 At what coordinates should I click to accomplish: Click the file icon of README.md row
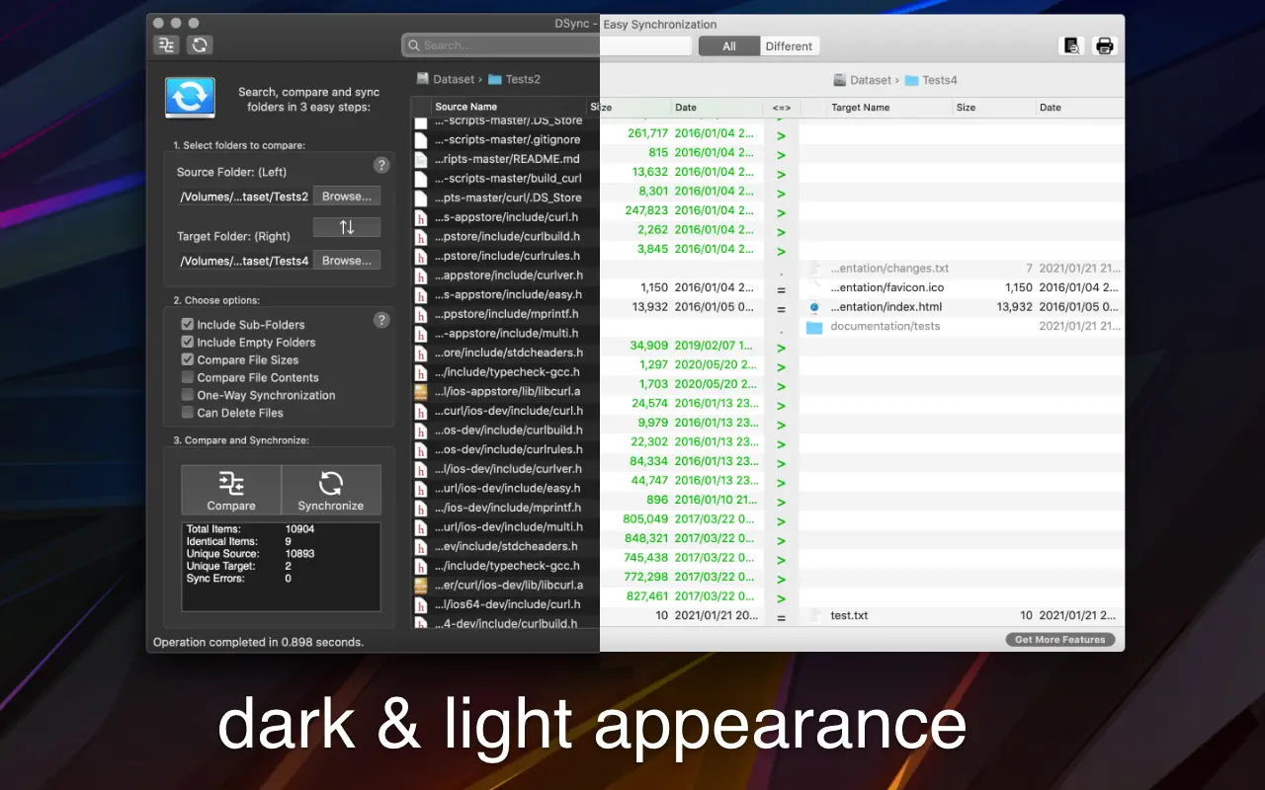[x=421, y=159]
